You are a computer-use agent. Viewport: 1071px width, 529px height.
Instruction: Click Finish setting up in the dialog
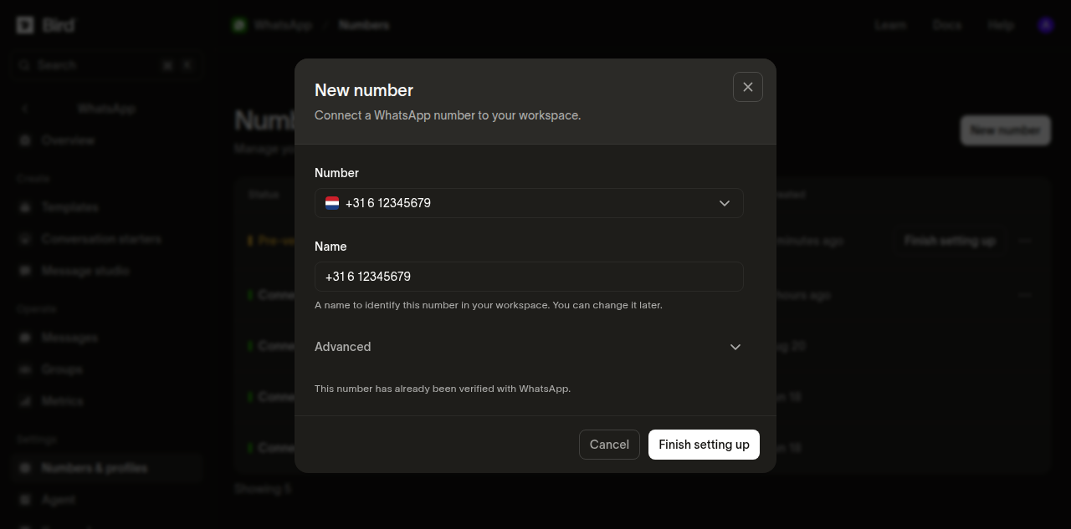704,445
